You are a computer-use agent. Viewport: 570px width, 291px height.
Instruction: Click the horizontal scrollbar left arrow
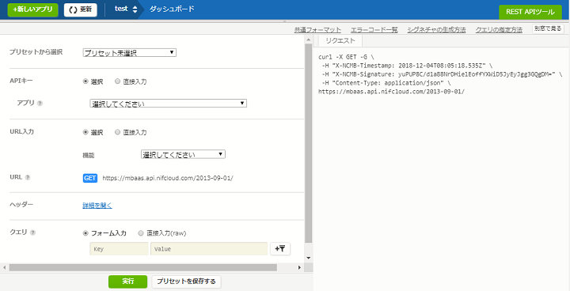click(x=5, y=267)
